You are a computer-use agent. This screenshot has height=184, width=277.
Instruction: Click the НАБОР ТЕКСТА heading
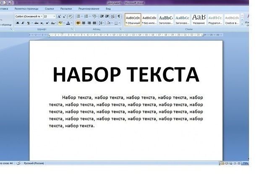coord(126,74)
